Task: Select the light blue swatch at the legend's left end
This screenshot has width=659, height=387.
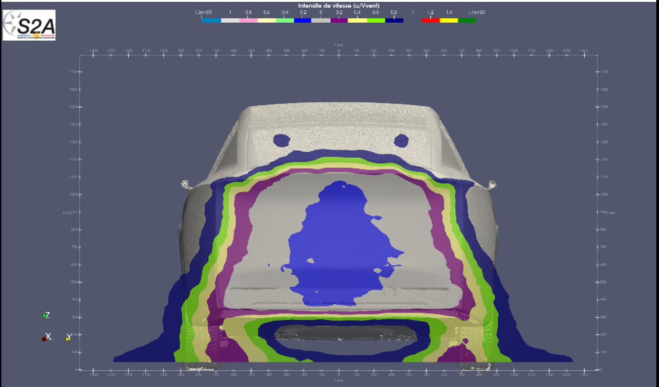Action: coord(211,20)
